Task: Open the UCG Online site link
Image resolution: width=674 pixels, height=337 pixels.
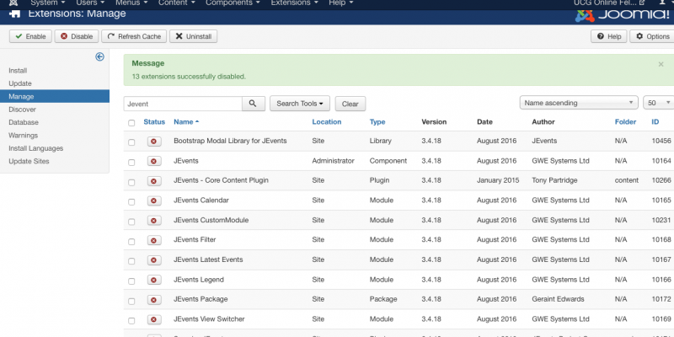Action: [609, 3]
